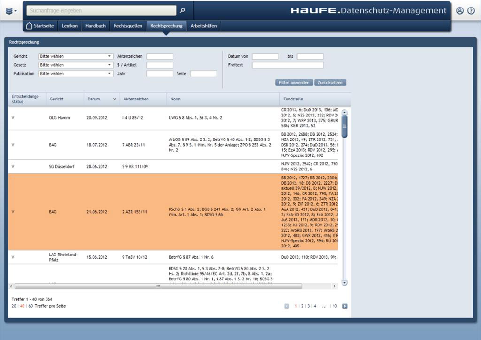This screenshot has height=340, width=481.
Task: Go to previous results page arrow
Action: [287, 306]
